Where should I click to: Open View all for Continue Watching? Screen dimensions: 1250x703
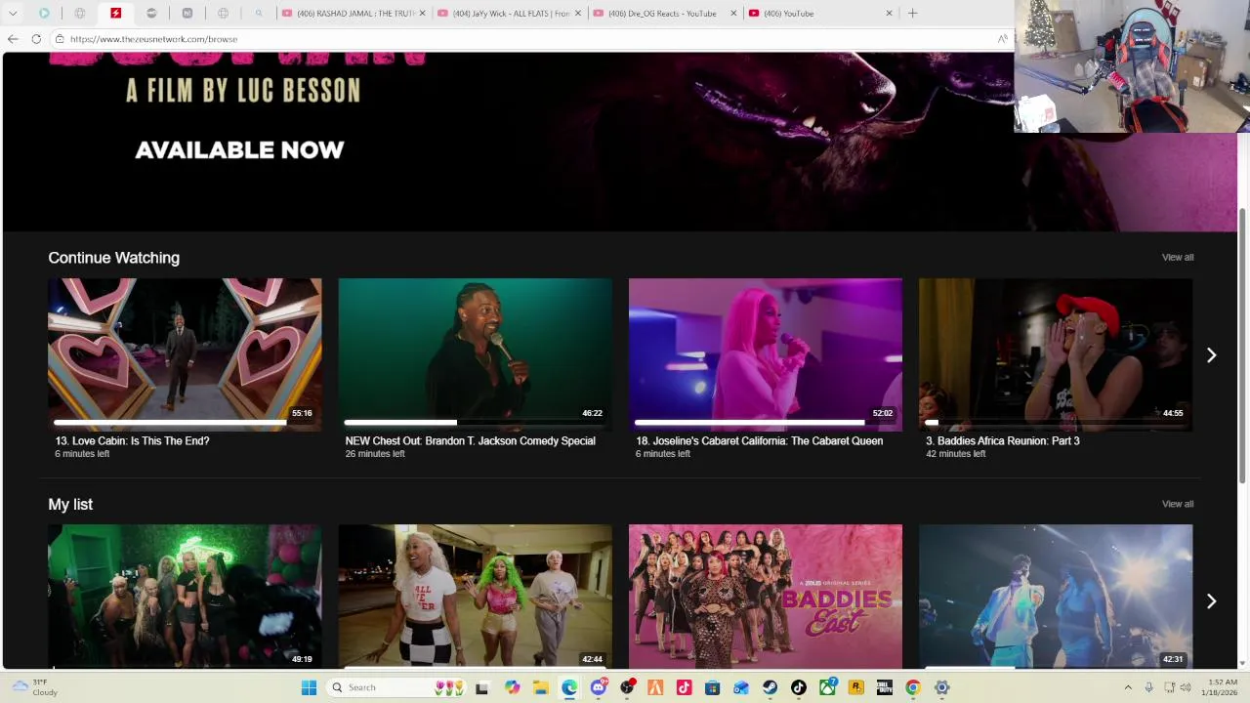point(1178,258)
